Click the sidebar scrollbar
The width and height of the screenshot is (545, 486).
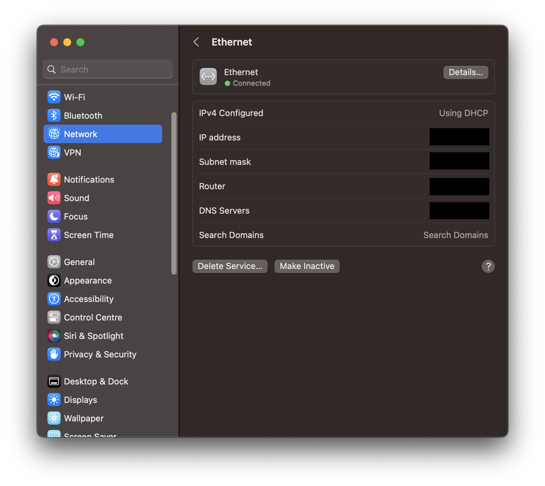[x=174, y=193]
